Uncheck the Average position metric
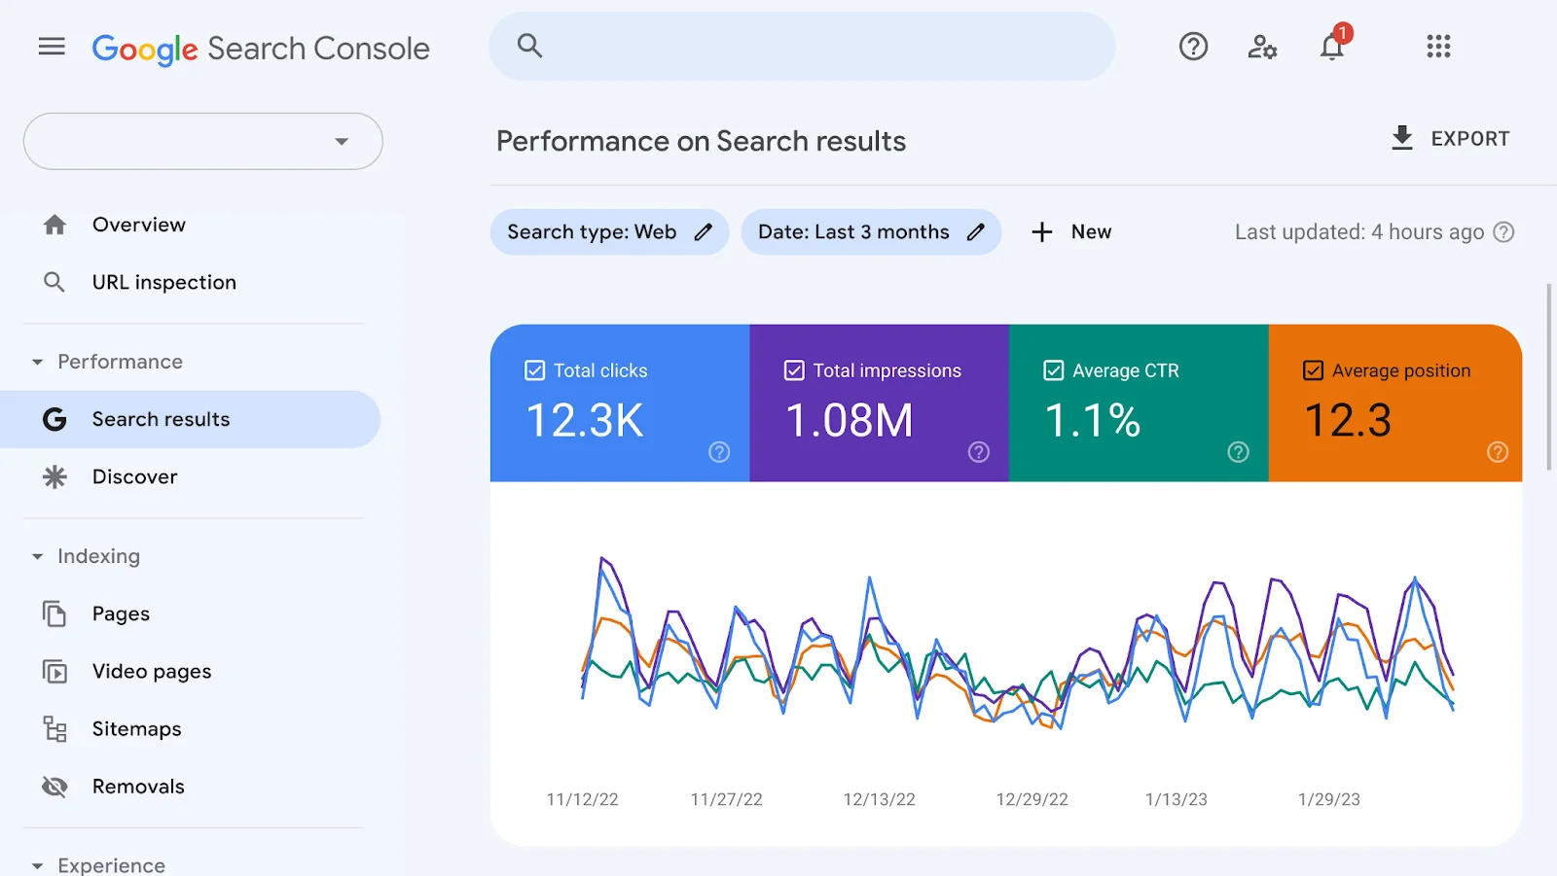This screenshot has width=1557, height=876. click(x=1313, y=369)
